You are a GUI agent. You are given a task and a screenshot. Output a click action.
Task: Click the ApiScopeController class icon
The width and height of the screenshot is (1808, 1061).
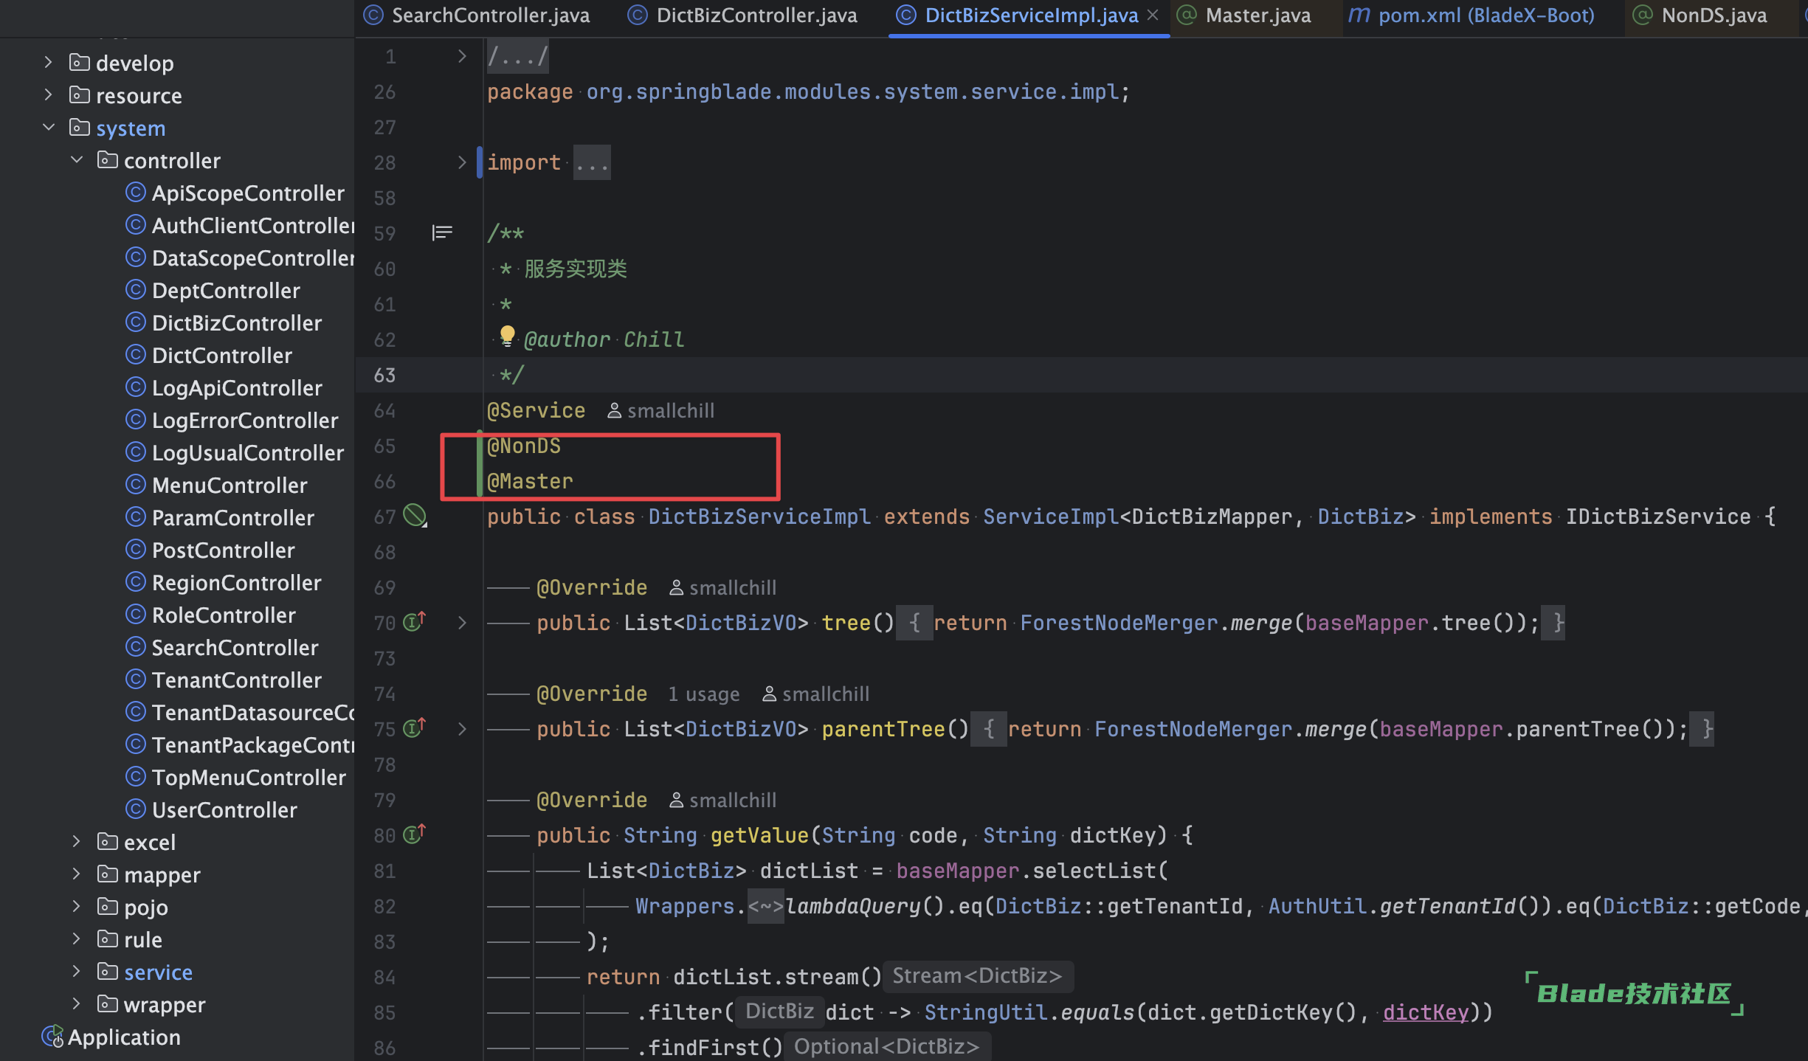pyautogui.click(x=135, y=193)
